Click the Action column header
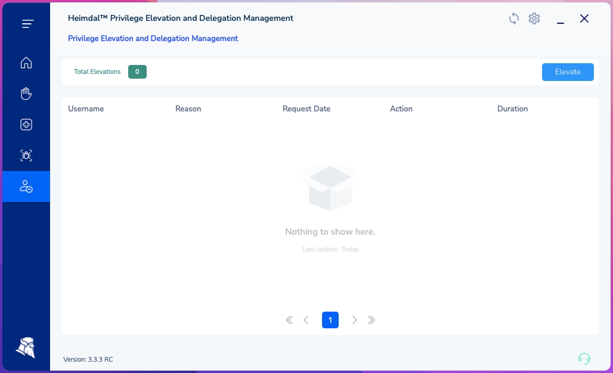 pos(401,108)
